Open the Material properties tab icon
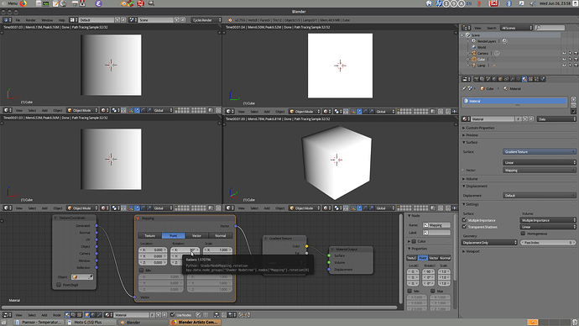 click(524, 79)
